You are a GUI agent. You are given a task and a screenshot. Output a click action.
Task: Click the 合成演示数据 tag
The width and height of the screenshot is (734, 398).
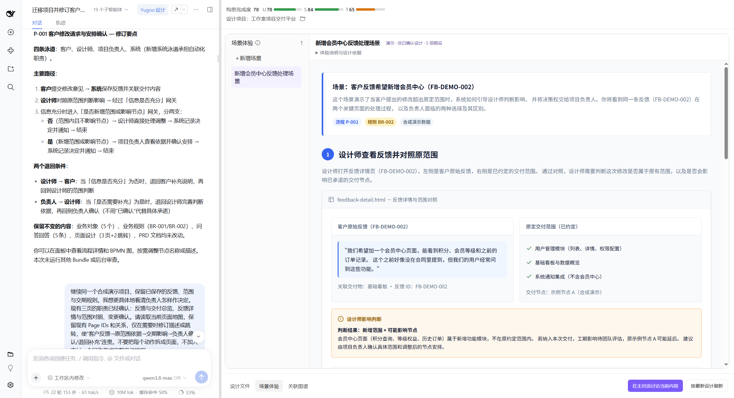417,122
